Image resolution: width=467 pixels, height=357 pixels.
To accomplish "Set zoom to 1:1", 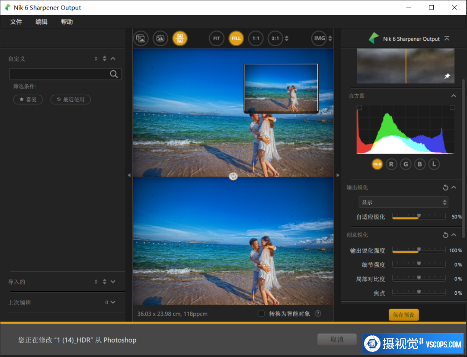I will (x=256, y=39).
